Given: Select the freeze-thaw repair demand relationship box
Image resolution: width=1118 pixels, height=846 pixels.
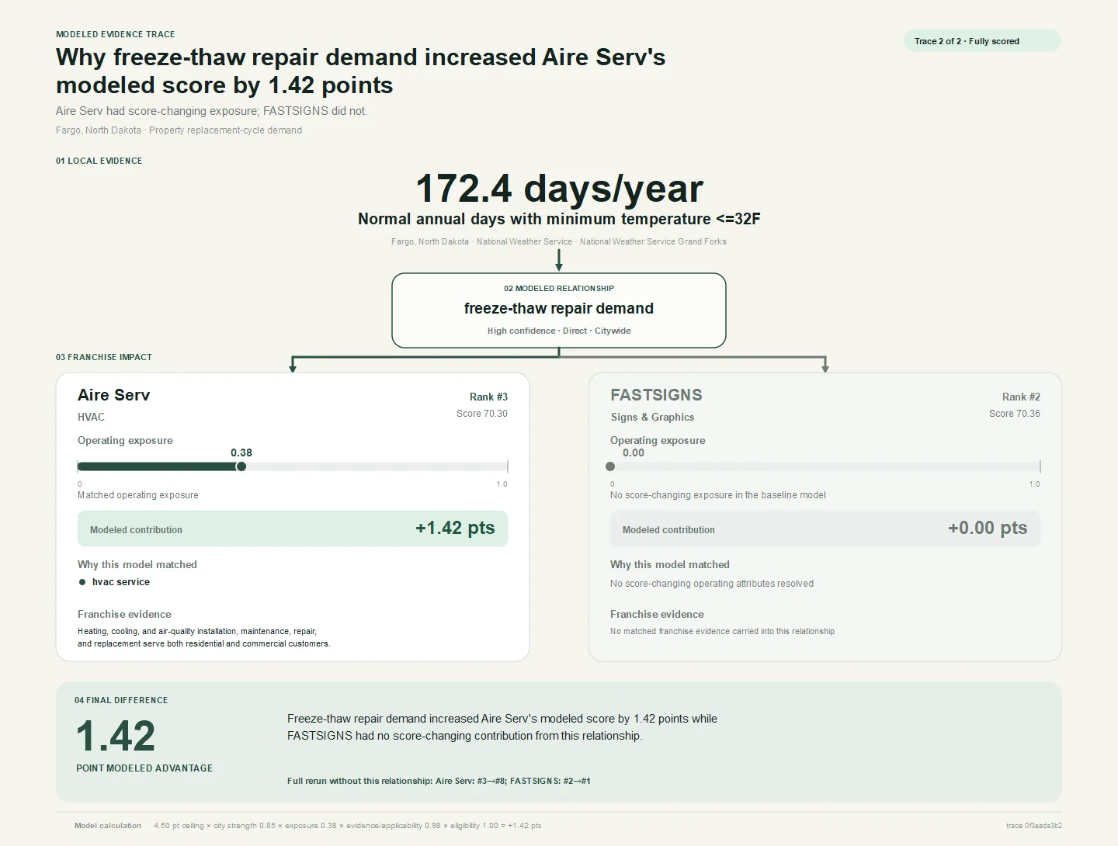Looking at the screenshot, I should (559, 310).
